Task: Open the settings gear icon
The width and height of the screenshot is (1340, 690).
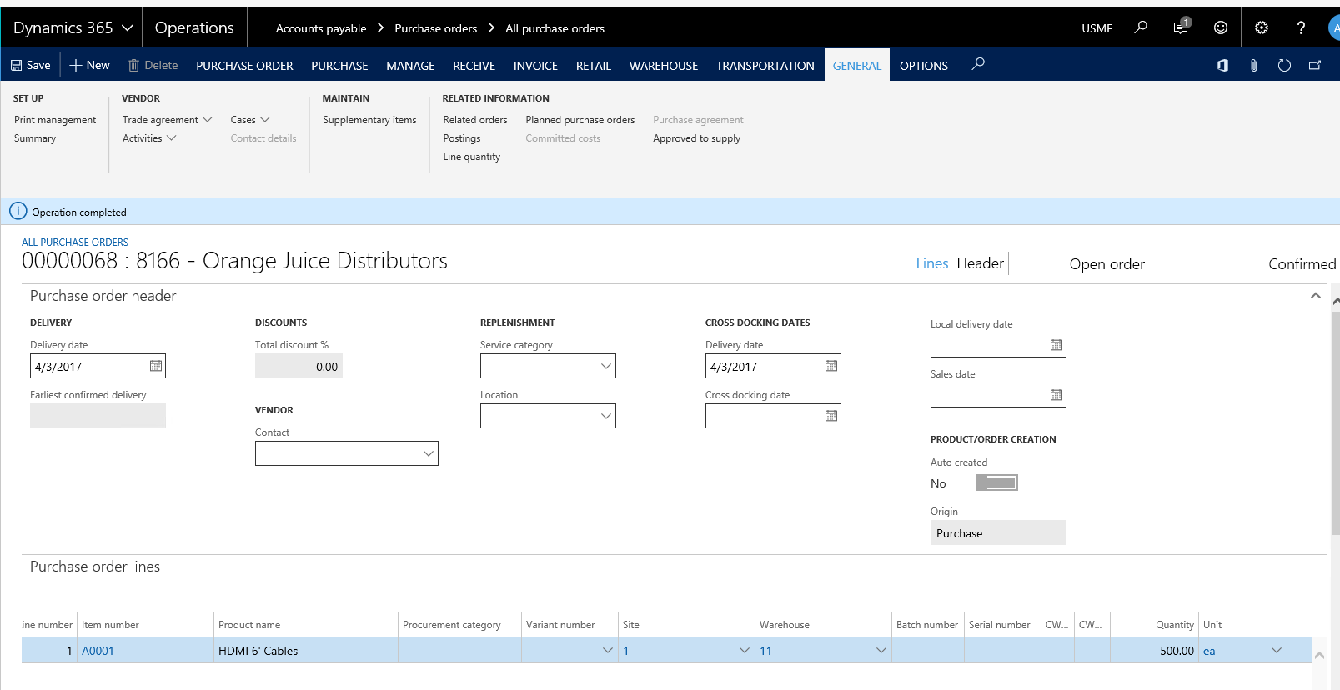Action: tap(1262, 27)
